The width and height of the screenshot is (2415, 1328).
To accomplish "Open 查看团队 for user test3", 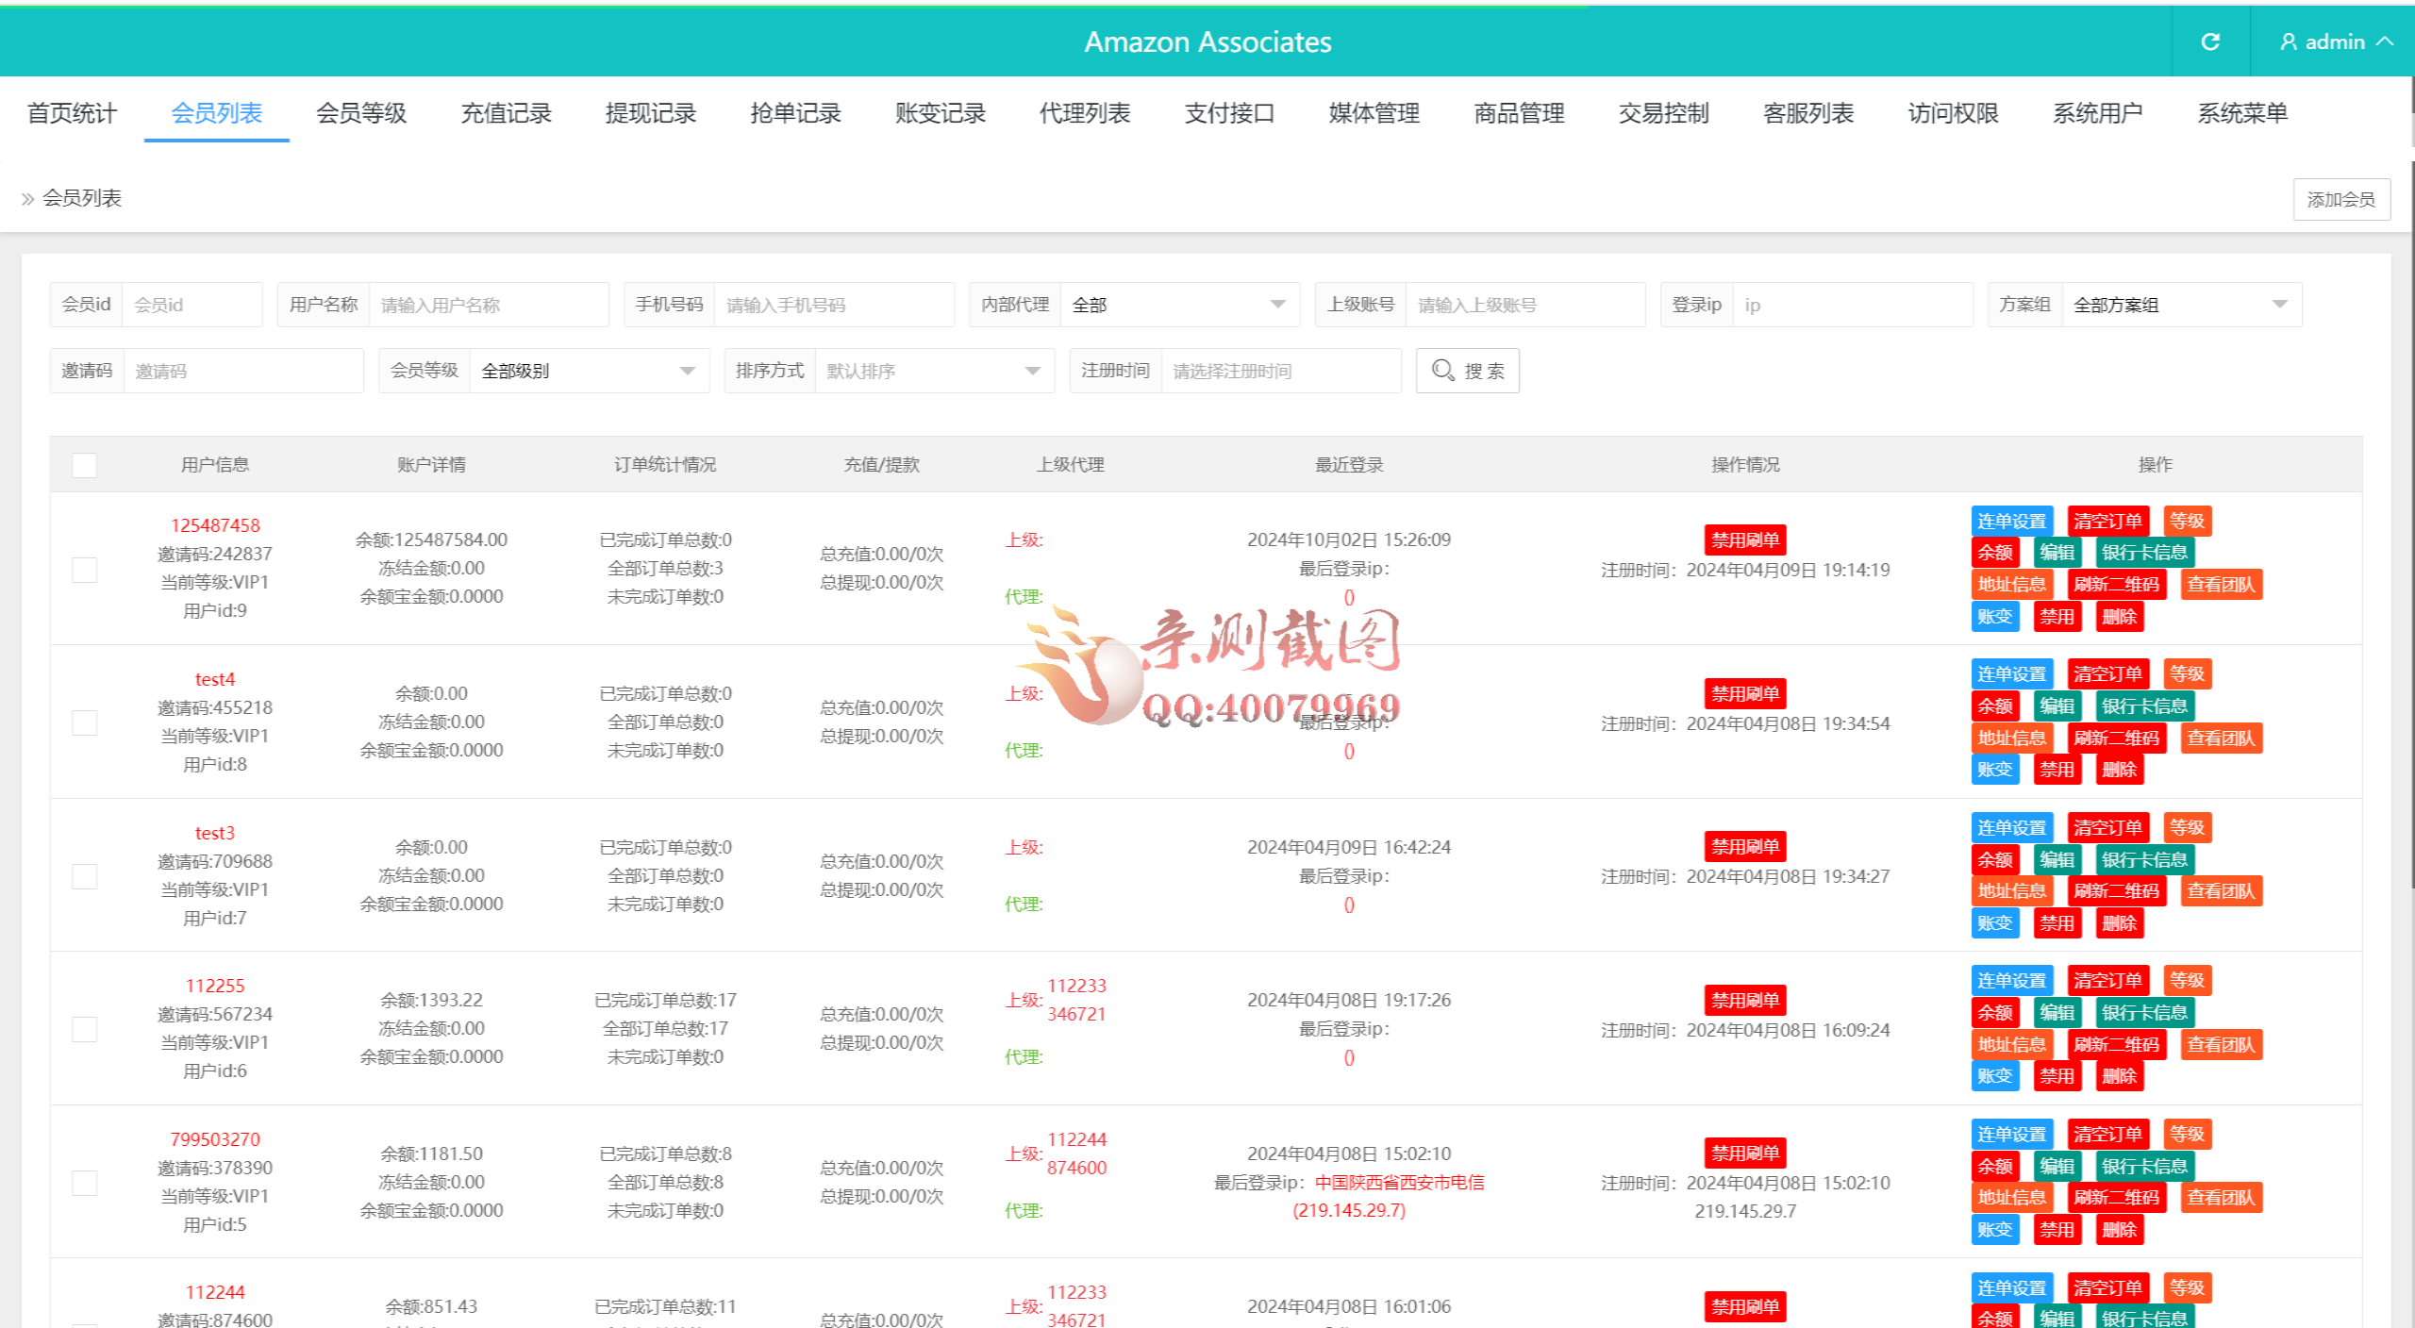I will point(2221,890).
